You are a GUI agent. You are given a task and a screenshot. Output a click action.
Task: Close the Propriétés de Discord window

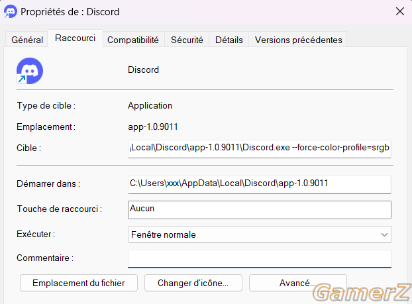point(400,11)
